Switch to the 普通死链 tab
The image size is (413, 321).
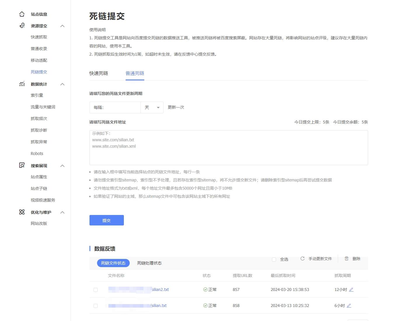point(135,73)
